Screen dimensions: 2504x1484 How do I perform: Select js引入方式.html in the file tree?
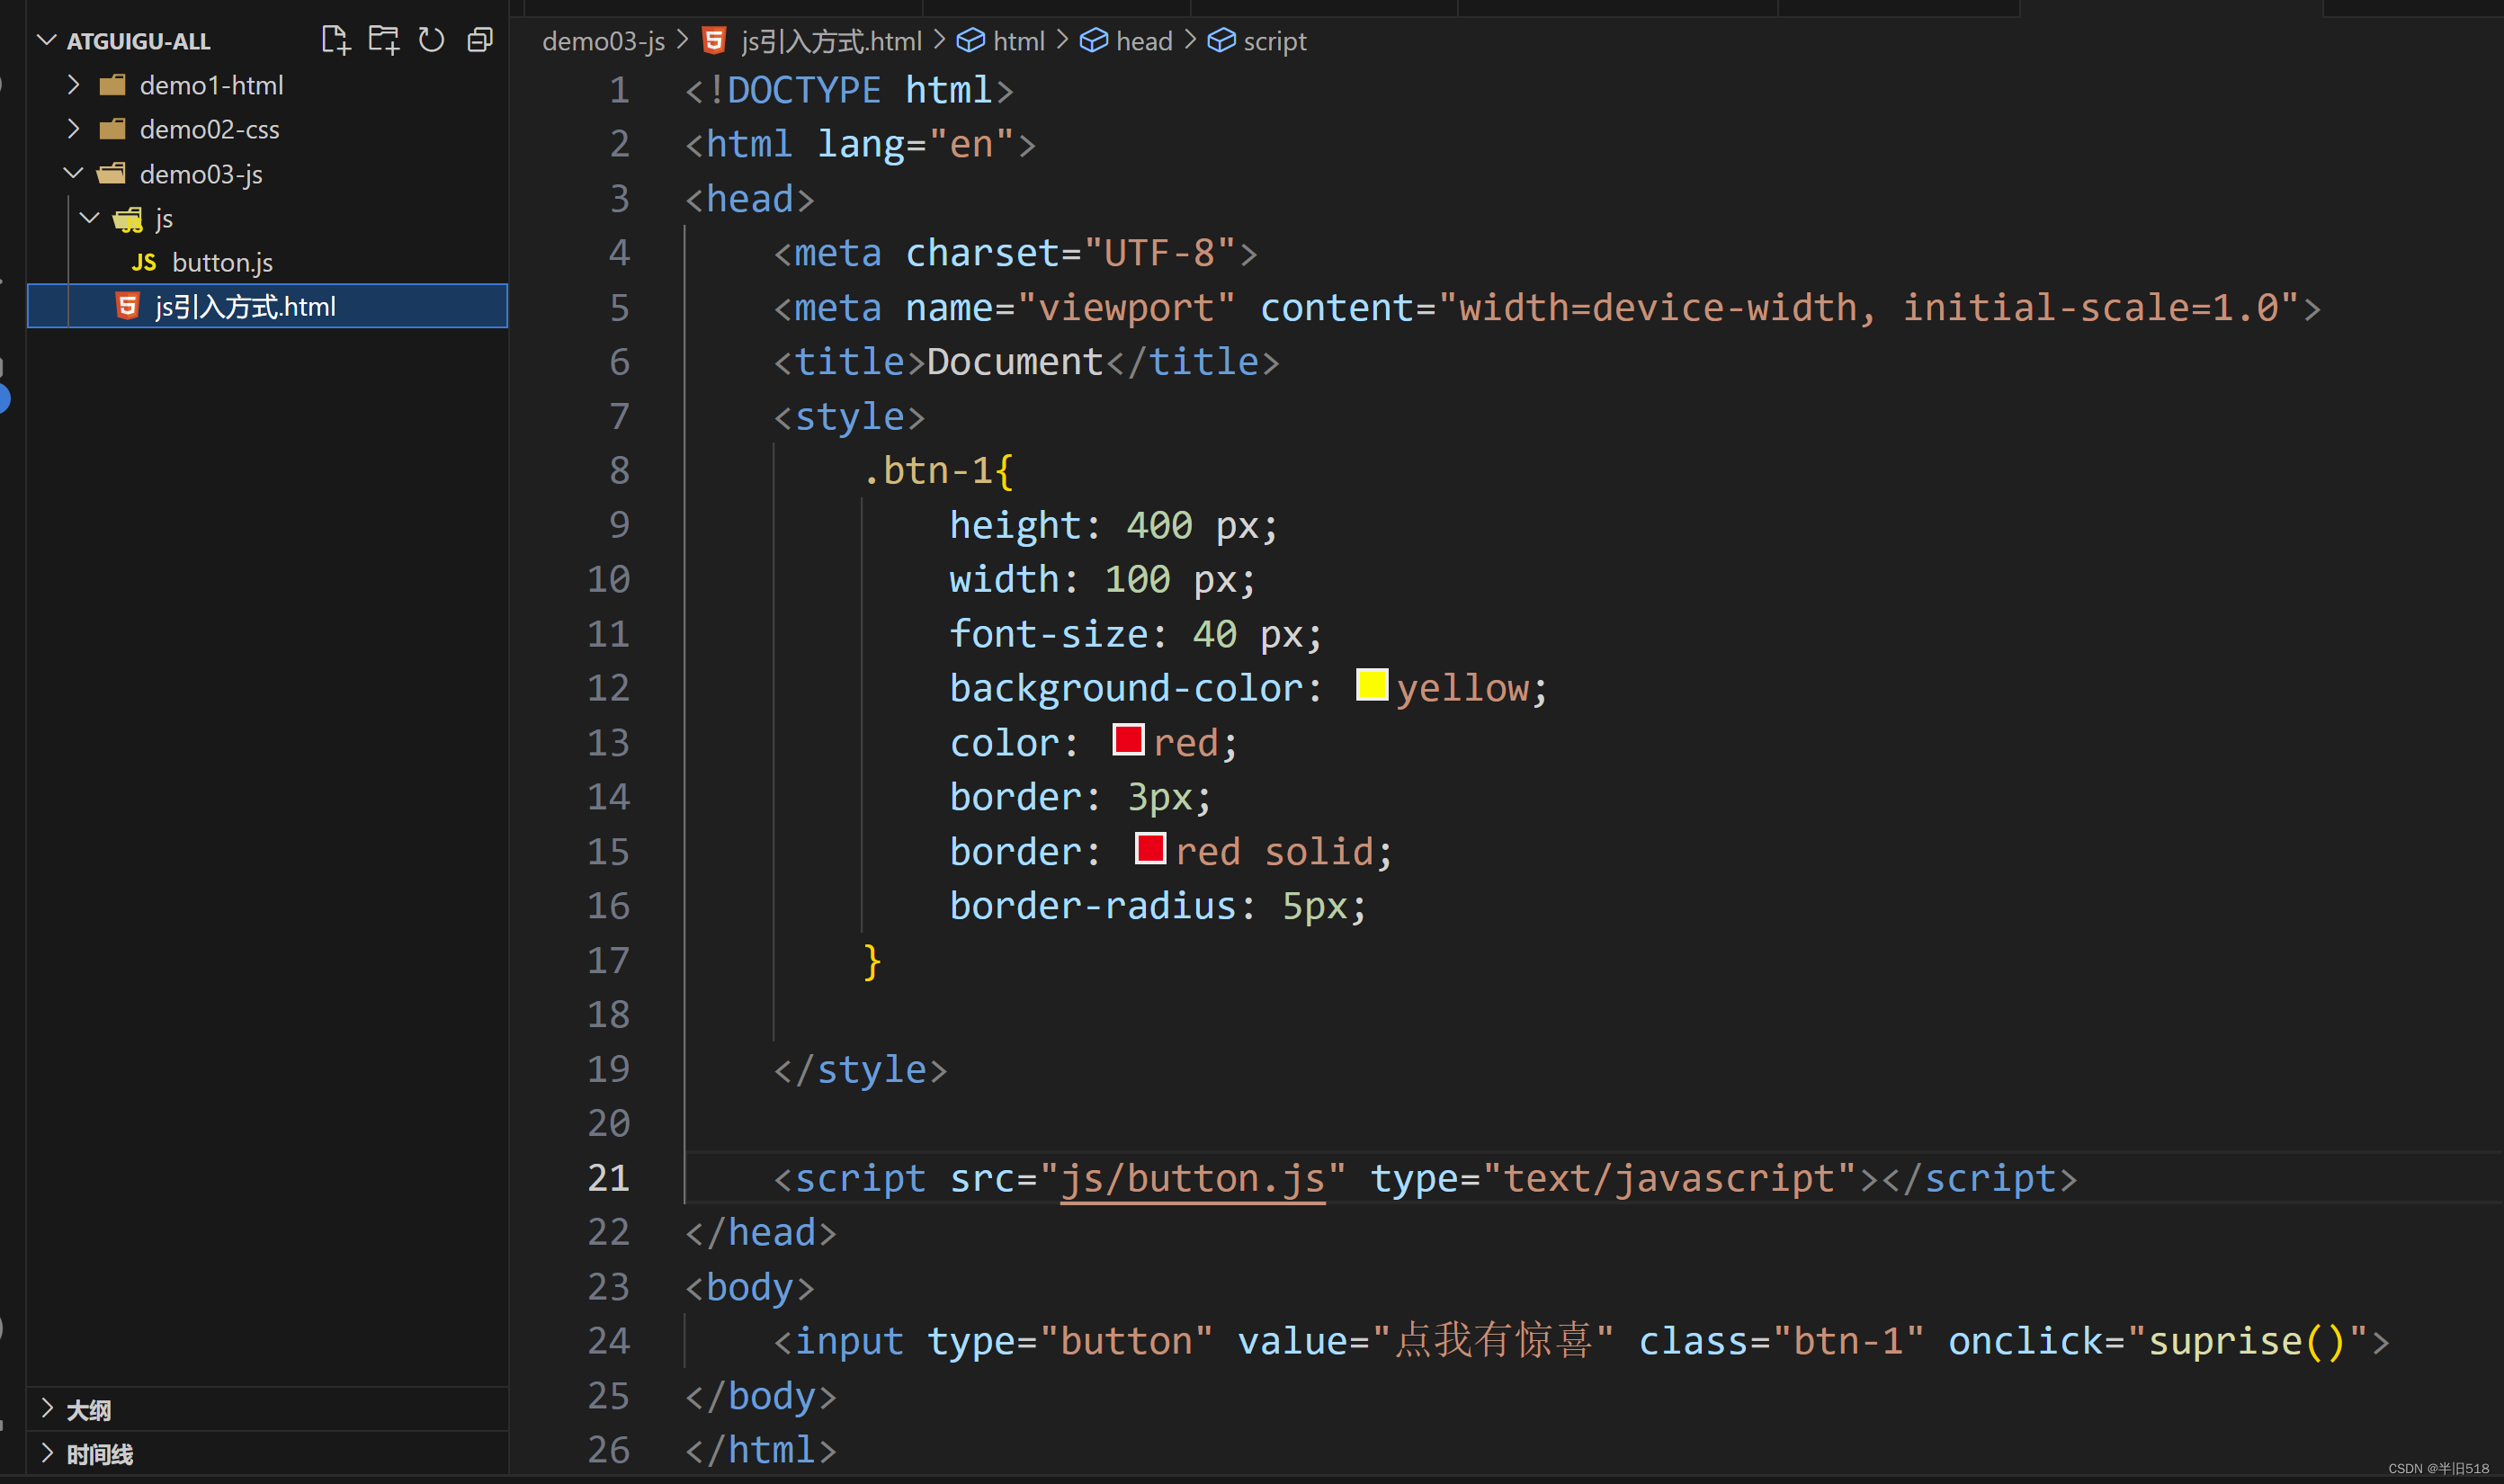[x=267, y=306]
